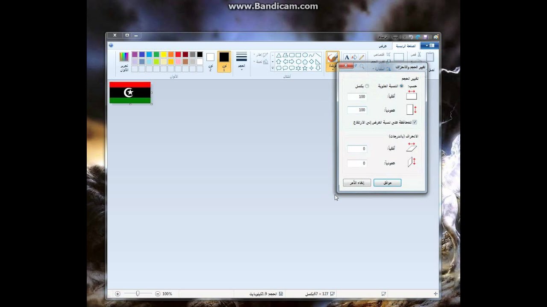Click the zoom slider handle
Screen dimensions: 547x307
coord(138,294)
